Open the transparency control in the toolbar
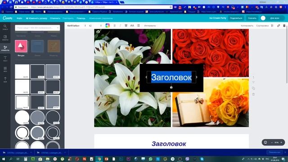The height and width of the screenshot is (162, 288). pyautogui.click(x=272, y=26)
